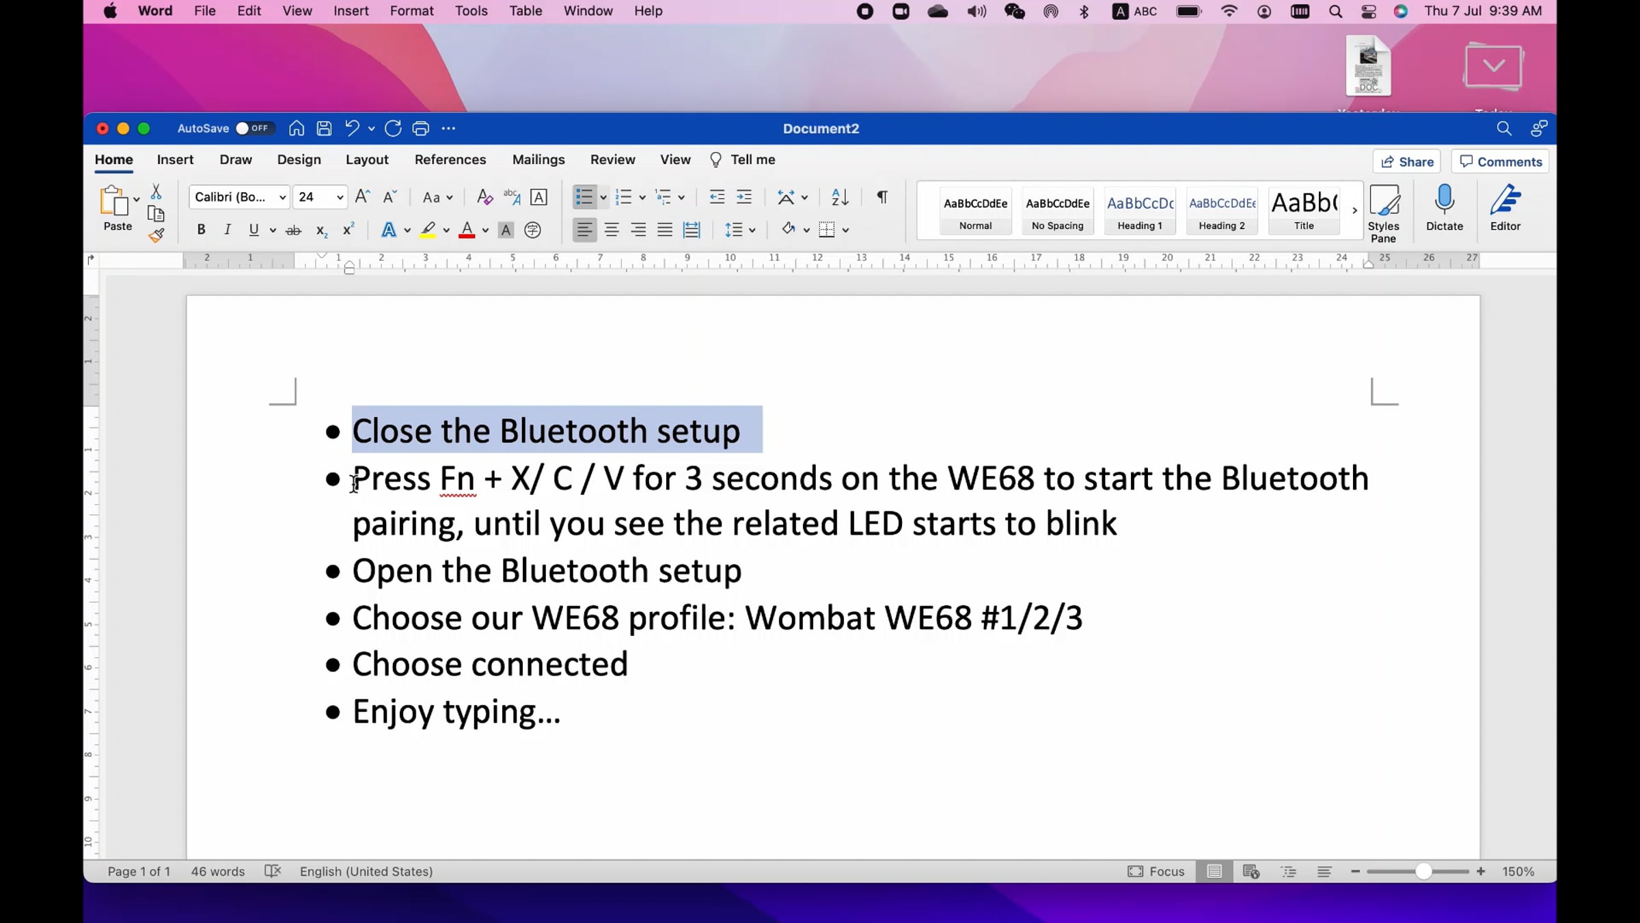
Task: Sort the selected text A to Z
Action: point(840,197)
